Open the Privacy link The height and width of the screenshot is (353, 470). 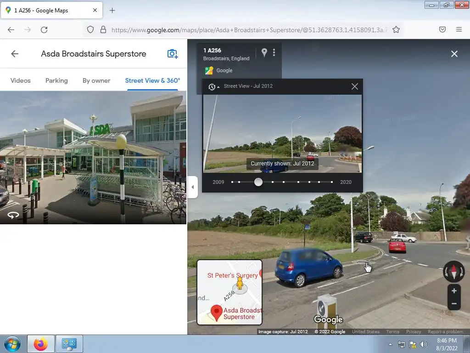click(x=414, y=332)
